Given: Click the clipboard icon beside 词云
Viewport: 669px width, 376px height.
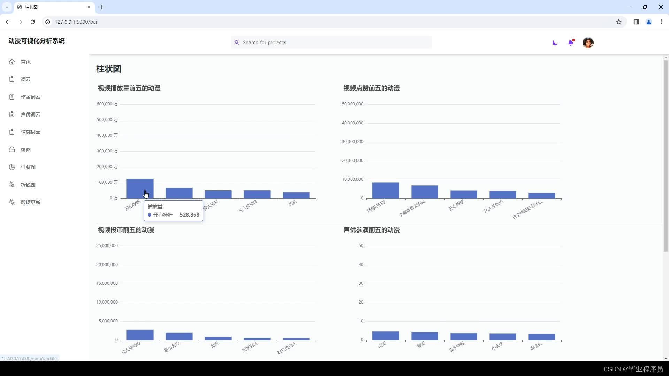Looking at the screenshot, I should (12, 79).
